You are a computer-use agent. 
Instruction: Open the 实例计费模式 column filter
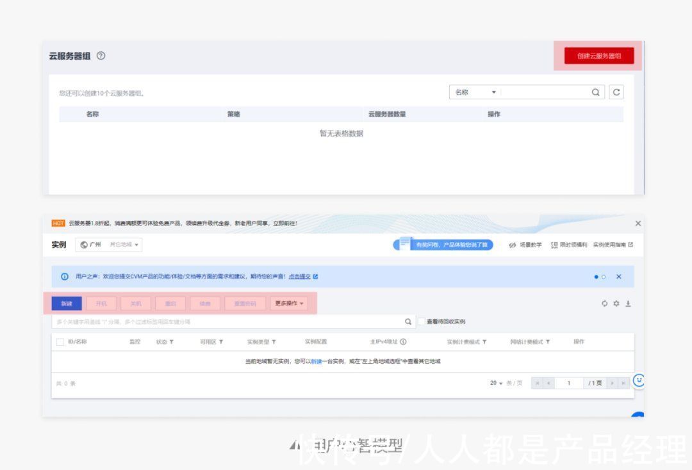tap(484, 342)
